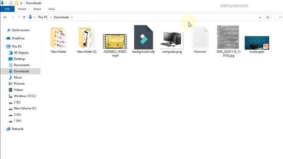Click the forward navigation arrow

pos(13,17)
